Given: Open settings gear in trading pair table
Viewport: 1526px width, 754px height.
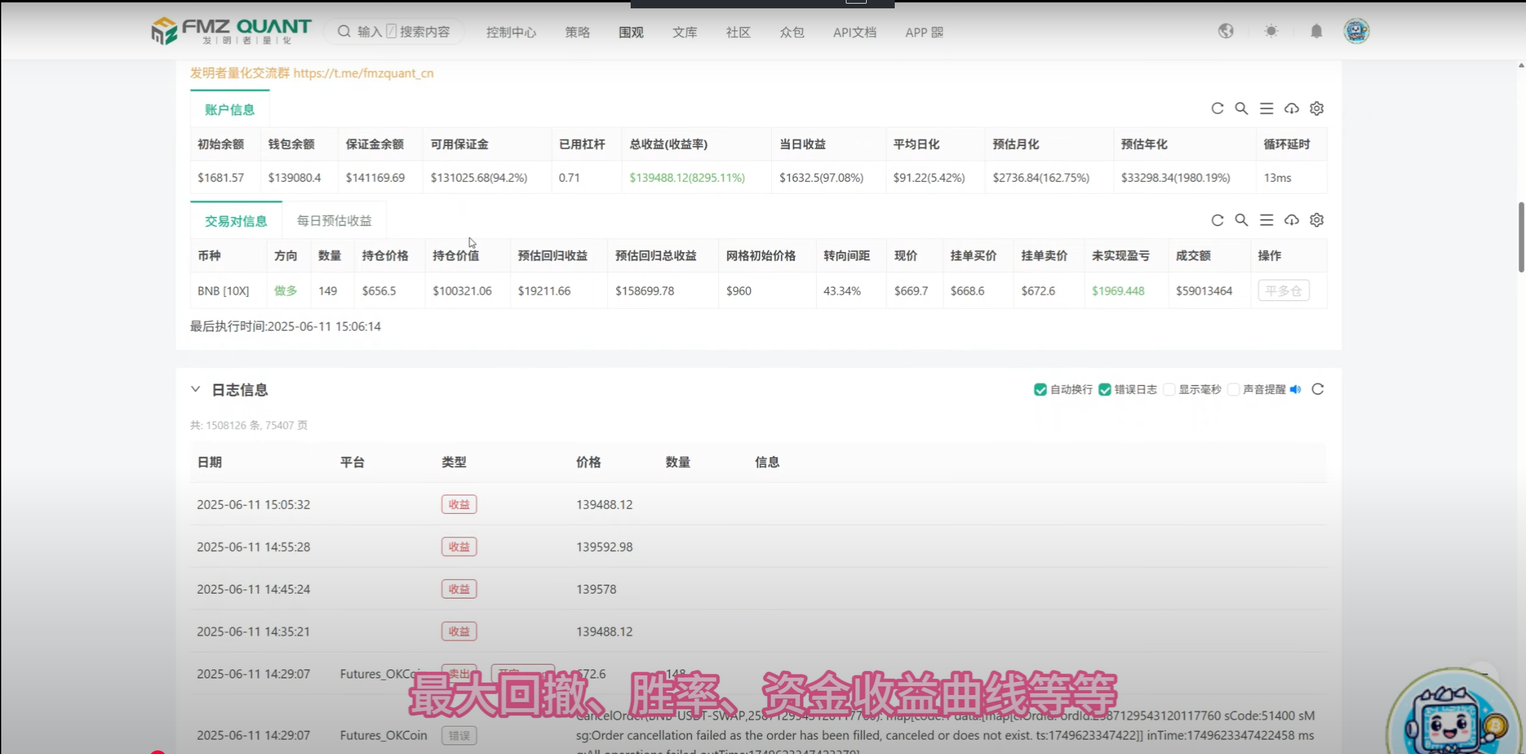Looking at the screenshot, I should pyautogui.click(x=1316, y=220).
